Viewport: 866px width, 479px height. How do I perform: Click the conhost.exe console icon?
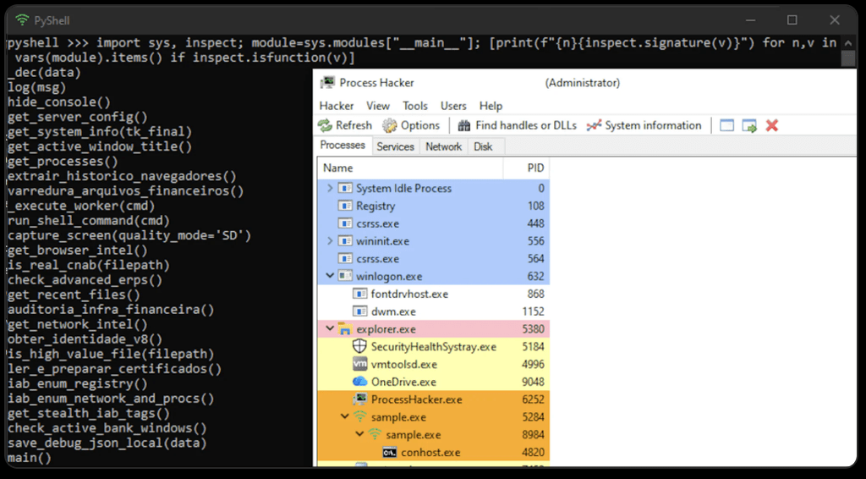(x=389, y=453)
